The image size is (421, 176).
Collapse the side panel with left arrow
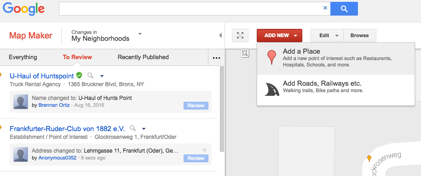point(220,35)
